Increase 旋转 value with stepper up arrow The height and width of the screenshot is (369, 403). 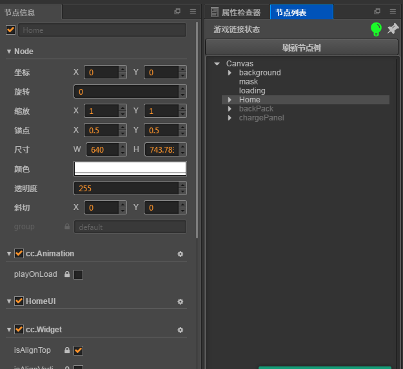click(x=182, y=88)
